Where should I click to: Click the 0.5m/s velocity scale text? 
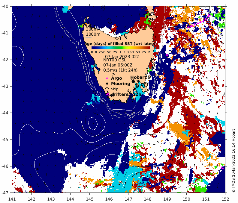click(120, 70)
